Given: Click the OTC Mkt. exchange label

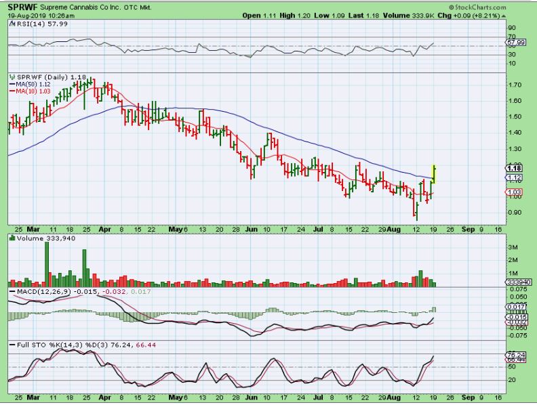Looking at the screenshot, I should point(138,7).
